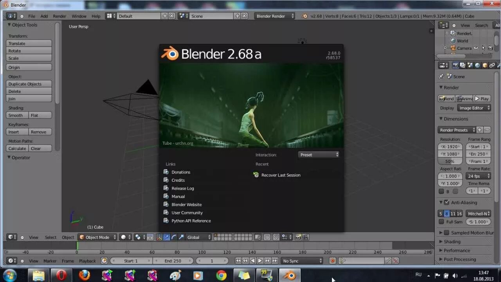Open the Object Mode dropdown
The height and width of the screenshot is (282, 501).
97,237
